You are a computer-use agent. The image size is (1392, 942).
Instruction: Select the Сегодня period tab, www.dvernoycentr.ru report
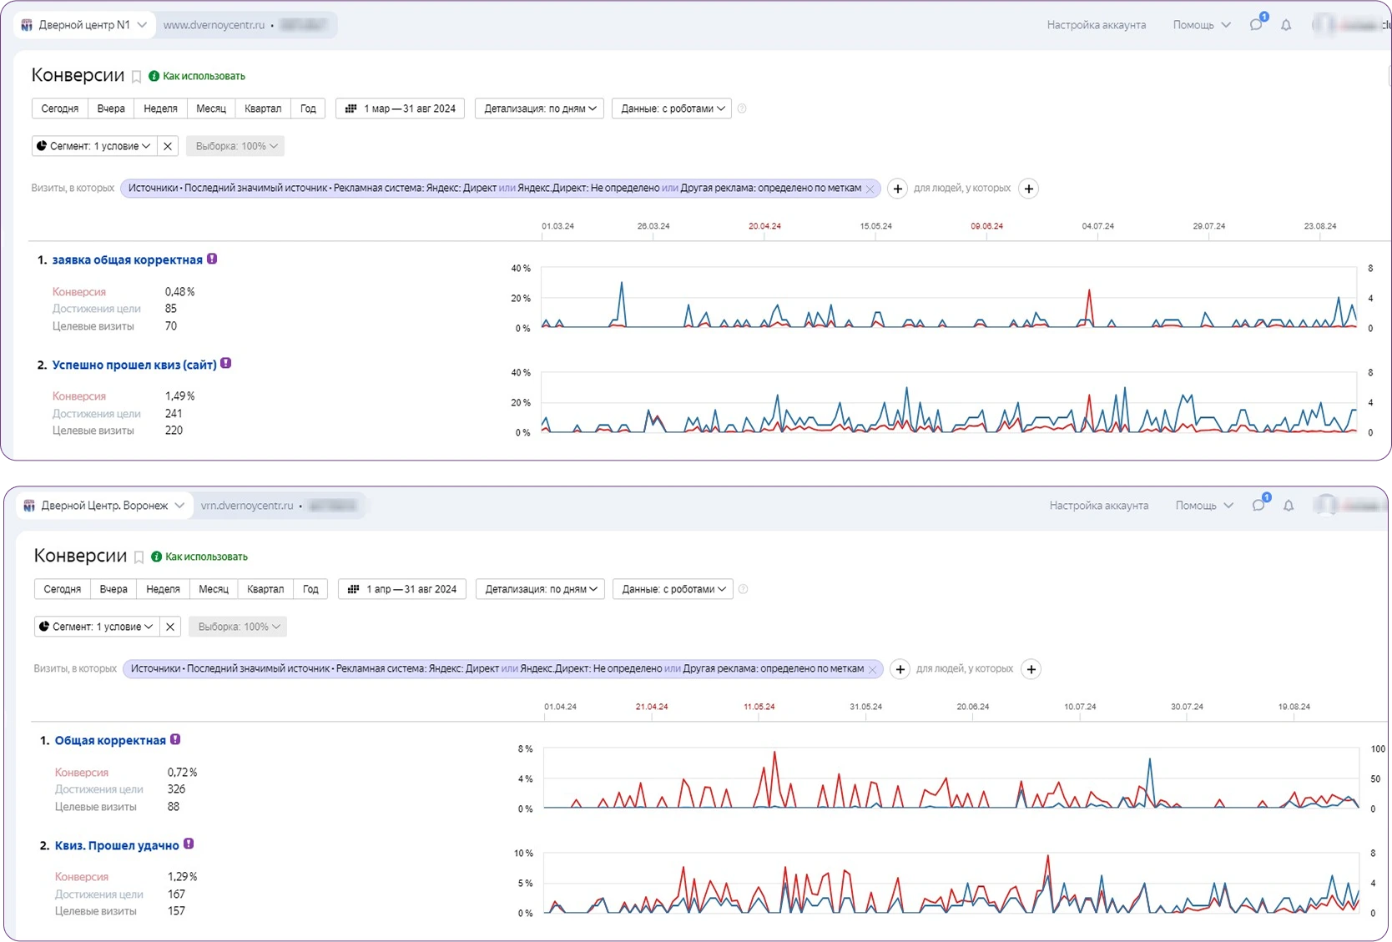60,108
